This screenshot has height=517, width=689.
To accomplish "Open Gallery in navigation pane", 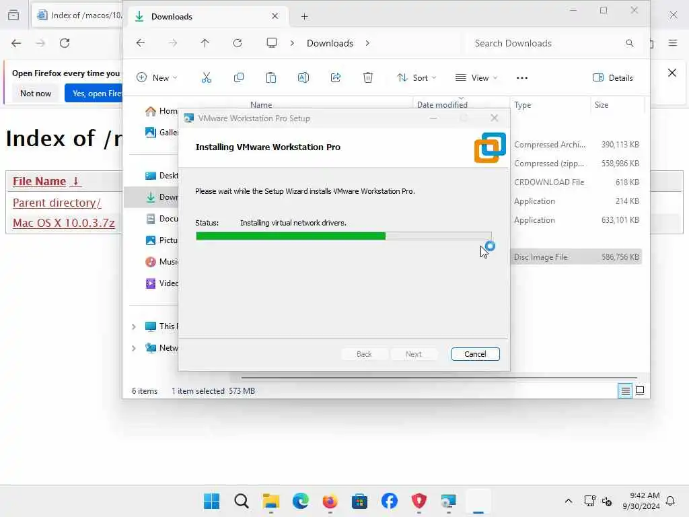I will pyautogui.click(x=161, y=133).
